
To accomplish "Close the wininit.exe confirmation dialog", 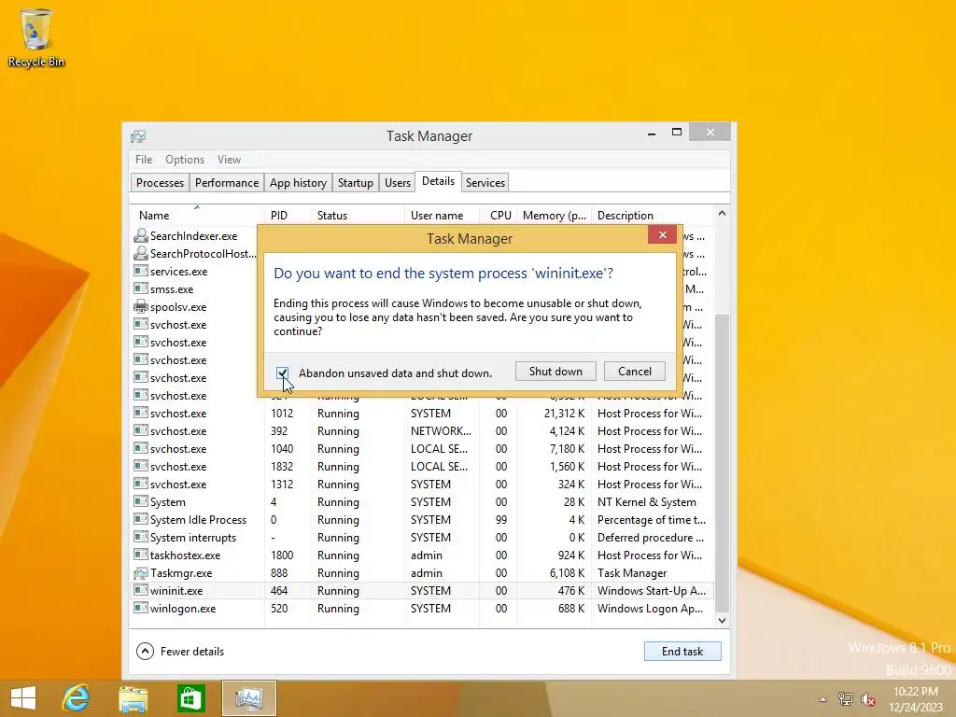I will click(x=662, y=234).
